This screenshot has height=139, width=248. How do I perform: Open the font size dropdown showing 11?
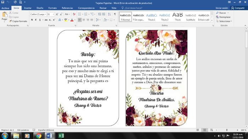tap(53, 15)
